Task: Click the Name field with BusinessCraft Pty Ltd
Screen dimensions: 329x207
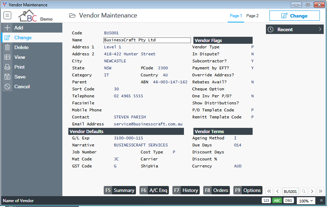Action: 147,40
